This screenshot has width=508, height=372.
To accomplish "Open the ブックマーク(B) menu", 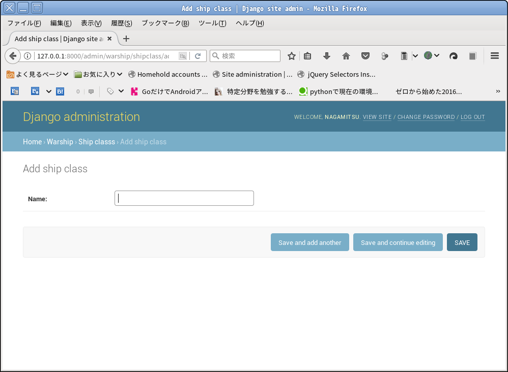I will pyautogui.click(x=165, y=23).
